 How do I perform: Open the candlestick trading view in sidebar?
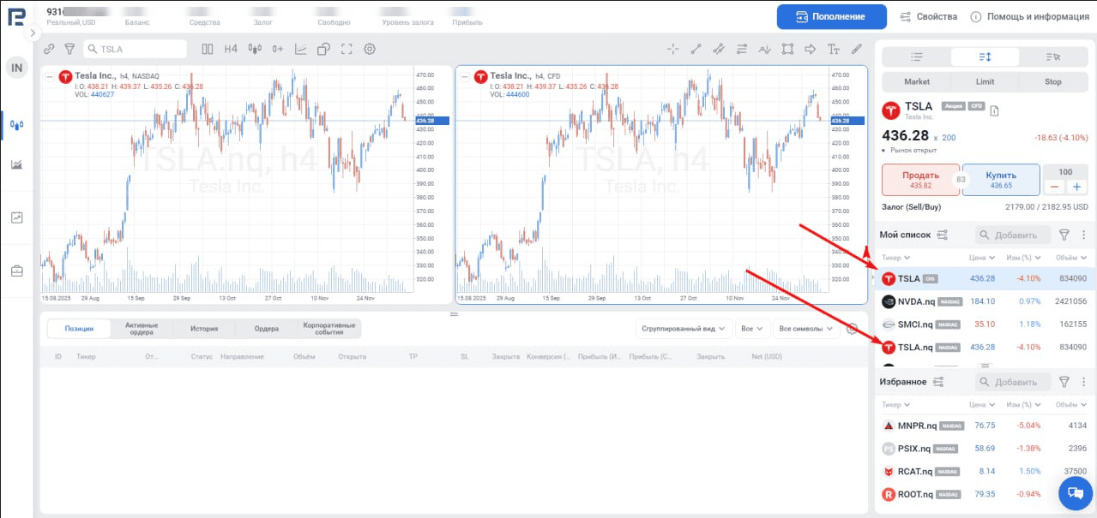[16, 124]
